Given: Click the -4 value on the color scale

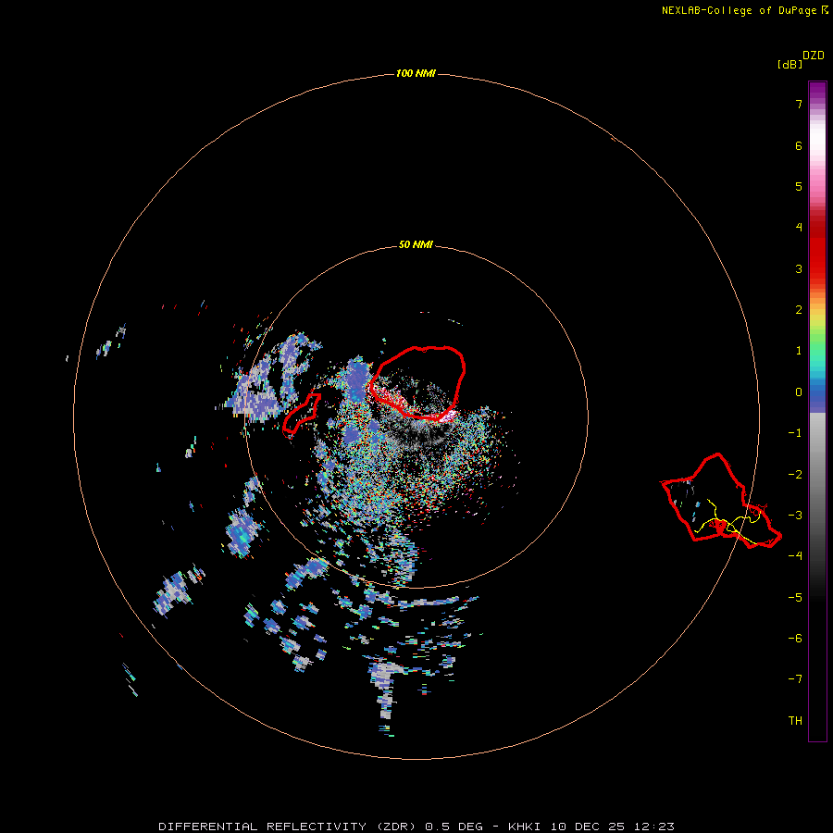Looking at the screenshot, I should (x=795, y=556).
